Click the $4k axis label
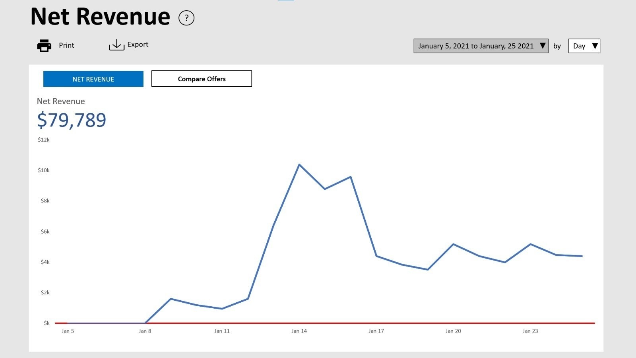This screenshot has width=636, height=358. tap(45, 262)
